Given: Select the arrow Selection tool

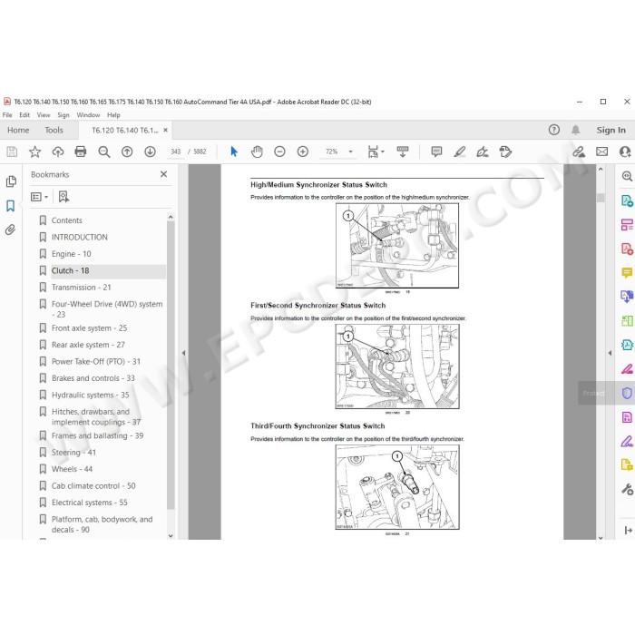Looking at the screenshot, I should pyautogui.click(x=234, y=151).
